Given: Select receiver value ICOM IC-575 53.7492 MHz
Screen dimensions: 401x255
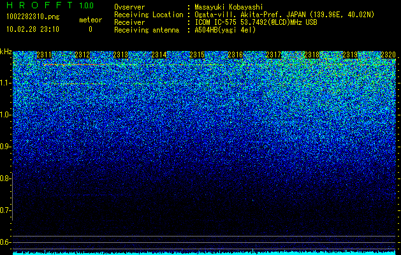Looking at the screenshot, I should [x=256, y=22].
